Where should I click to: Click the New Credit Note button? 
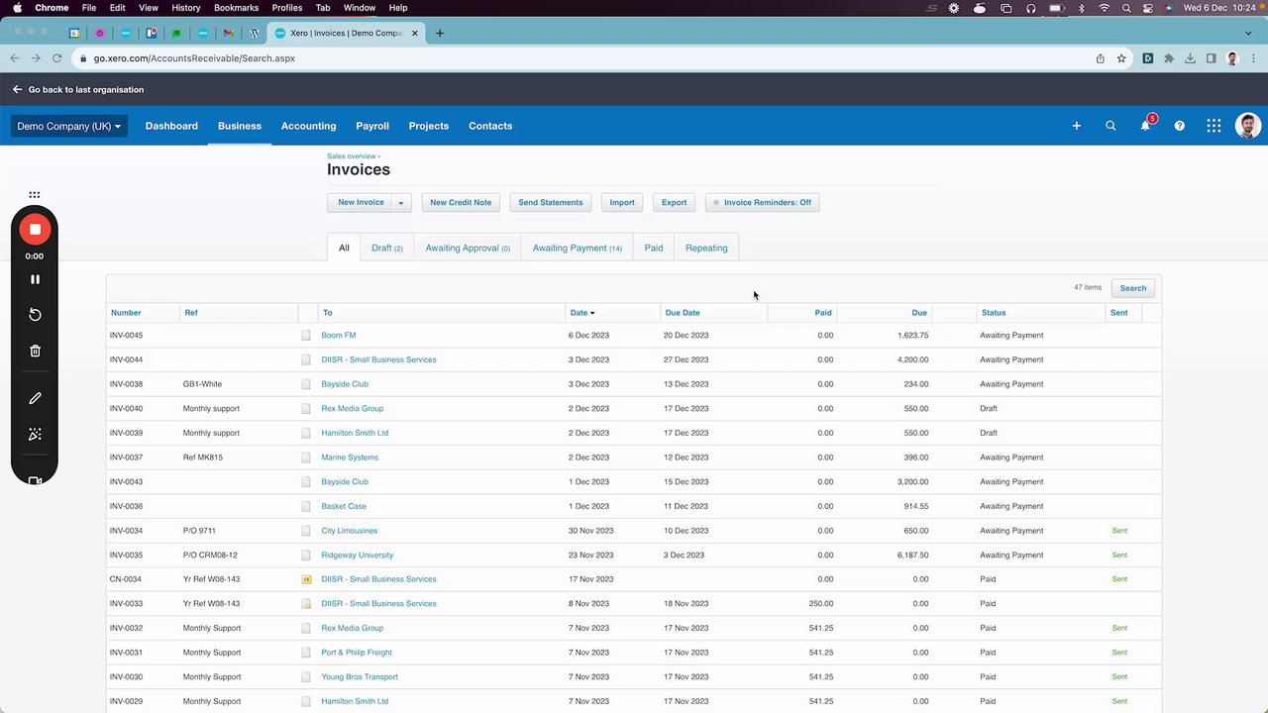pos(461,202)
